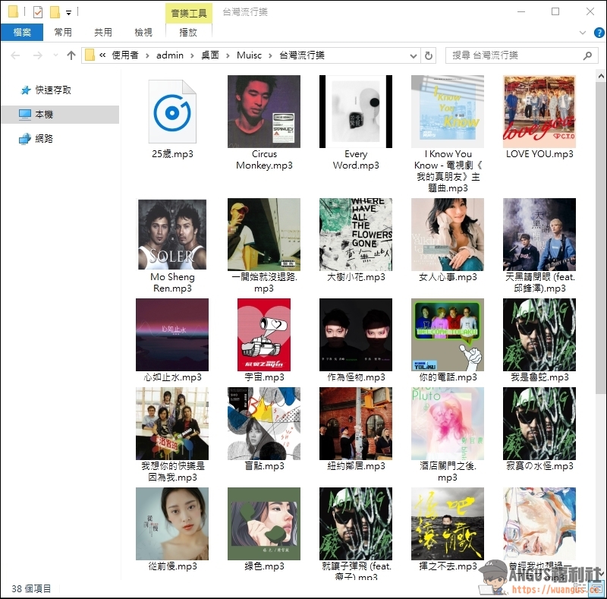Image resolution: width=607 pixels, height=599 pixels.
Task: Click the New Folder icon in title bar
Action: pos(55,12)
